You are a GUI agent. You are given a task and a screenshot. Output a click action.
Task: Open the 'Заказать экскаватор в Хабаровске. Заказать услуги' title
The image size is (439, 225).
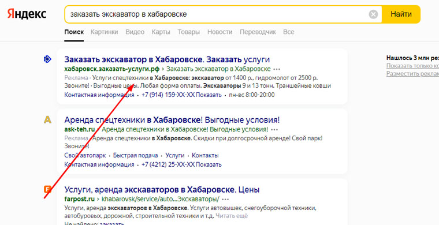pos(167,59)
